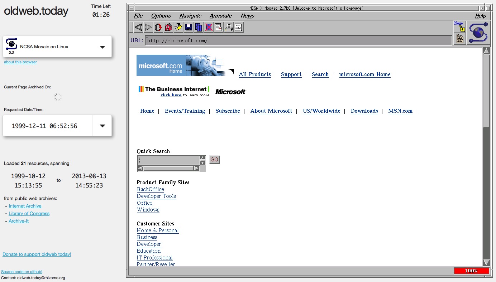Click the 'None' security padlock icon

[x=459, y=26]
